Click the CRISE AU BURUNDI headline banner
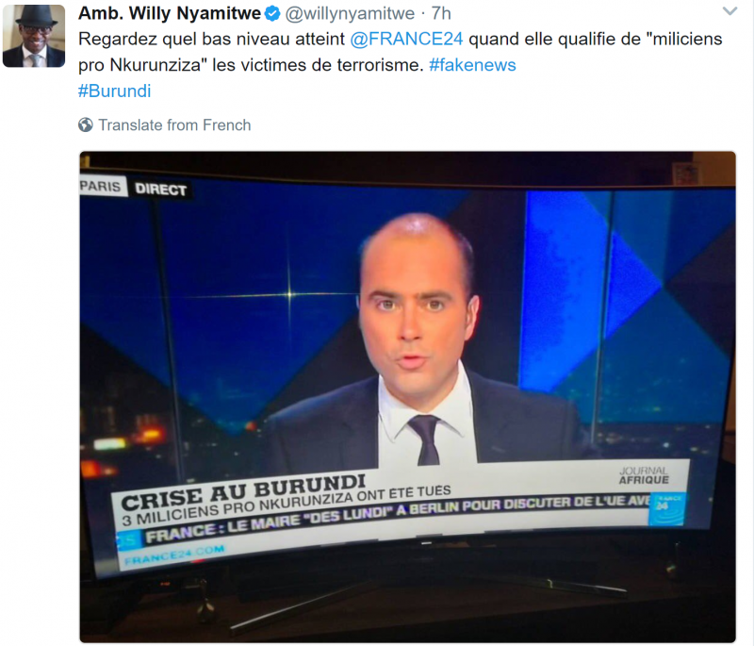Image resolution: width=754 pixels, height=646 pixels. (x=243, y=491)
